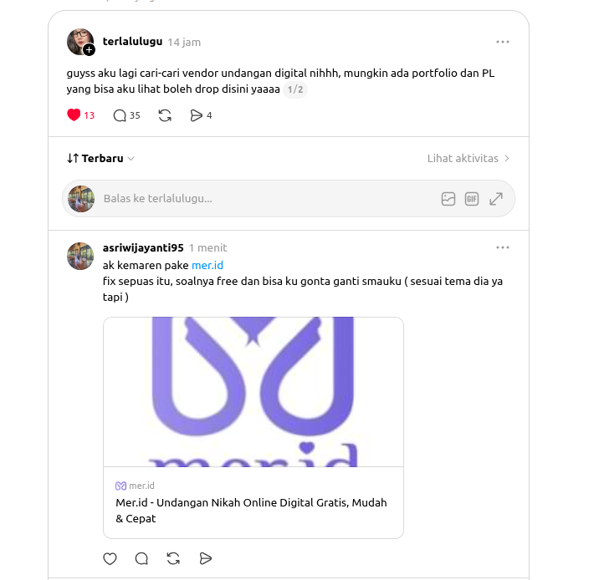Reply to asriwijayanti95's comment
Viewport: 599px width, 580px height.
141,558
